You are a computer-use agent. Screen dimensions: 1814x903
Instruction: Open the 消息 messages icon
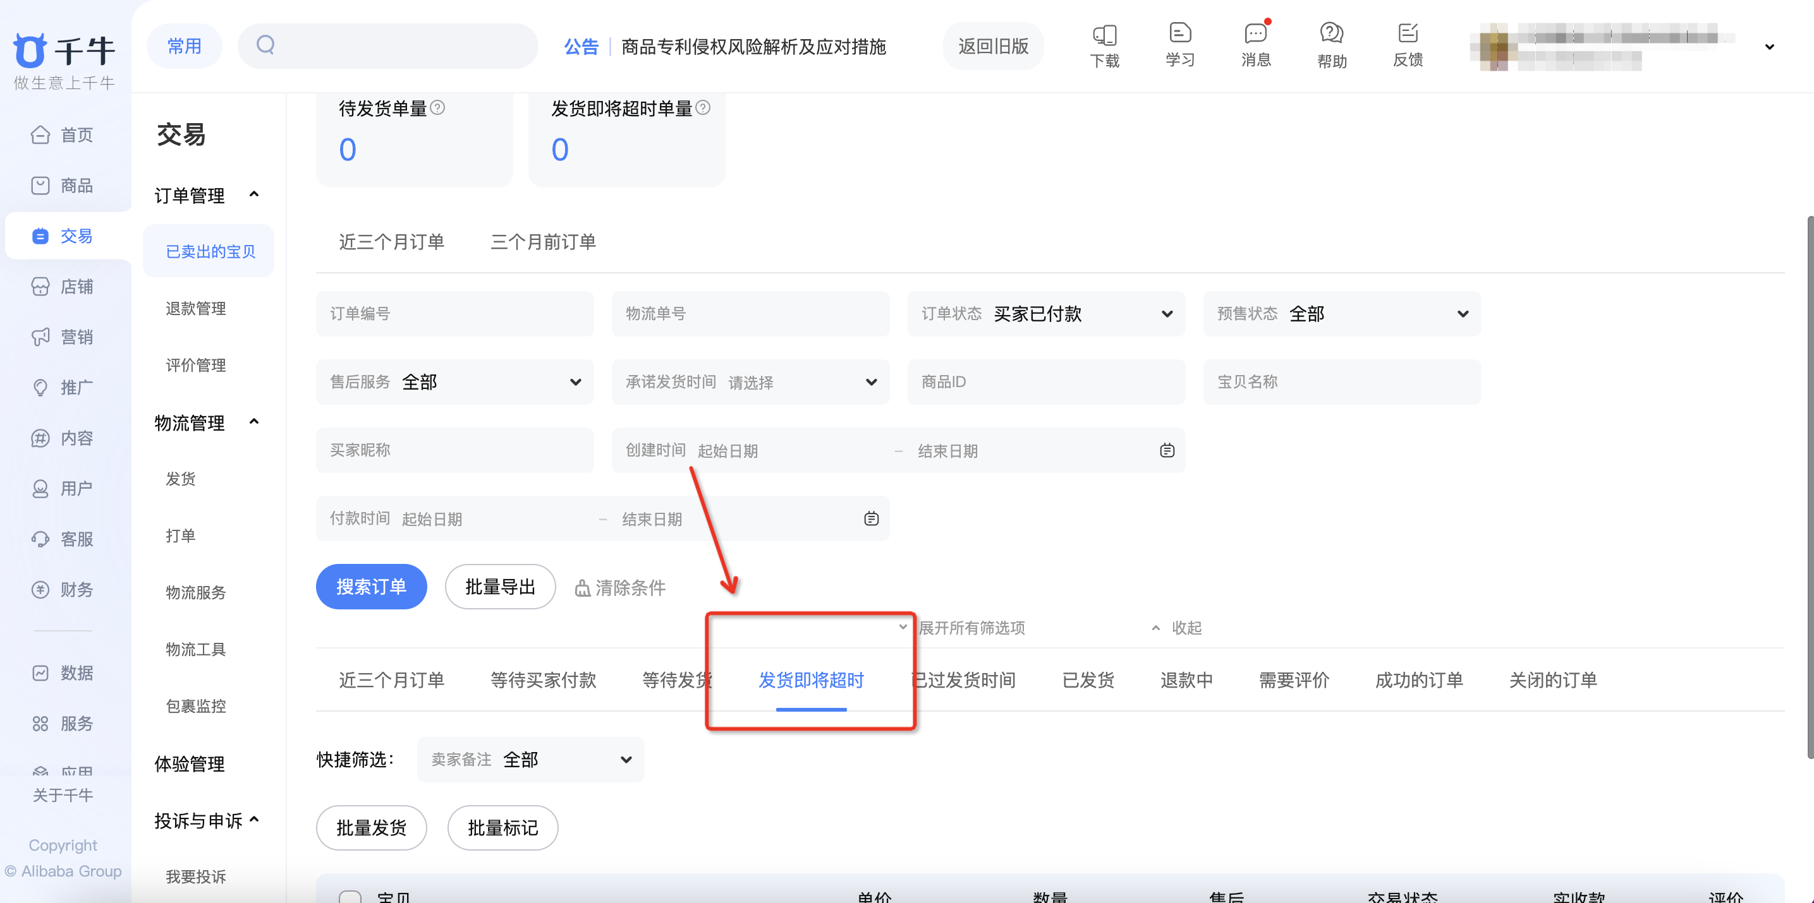pos(1255,33)
